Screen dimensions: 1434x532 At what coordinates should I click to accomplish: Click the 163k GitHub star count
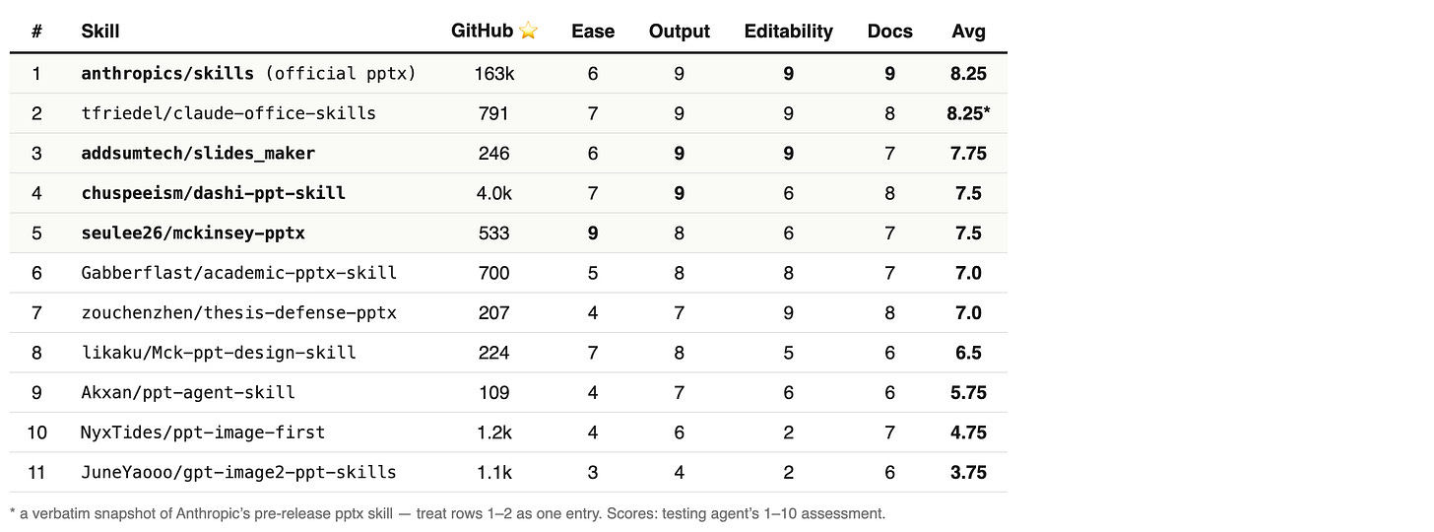click(493, 74)
